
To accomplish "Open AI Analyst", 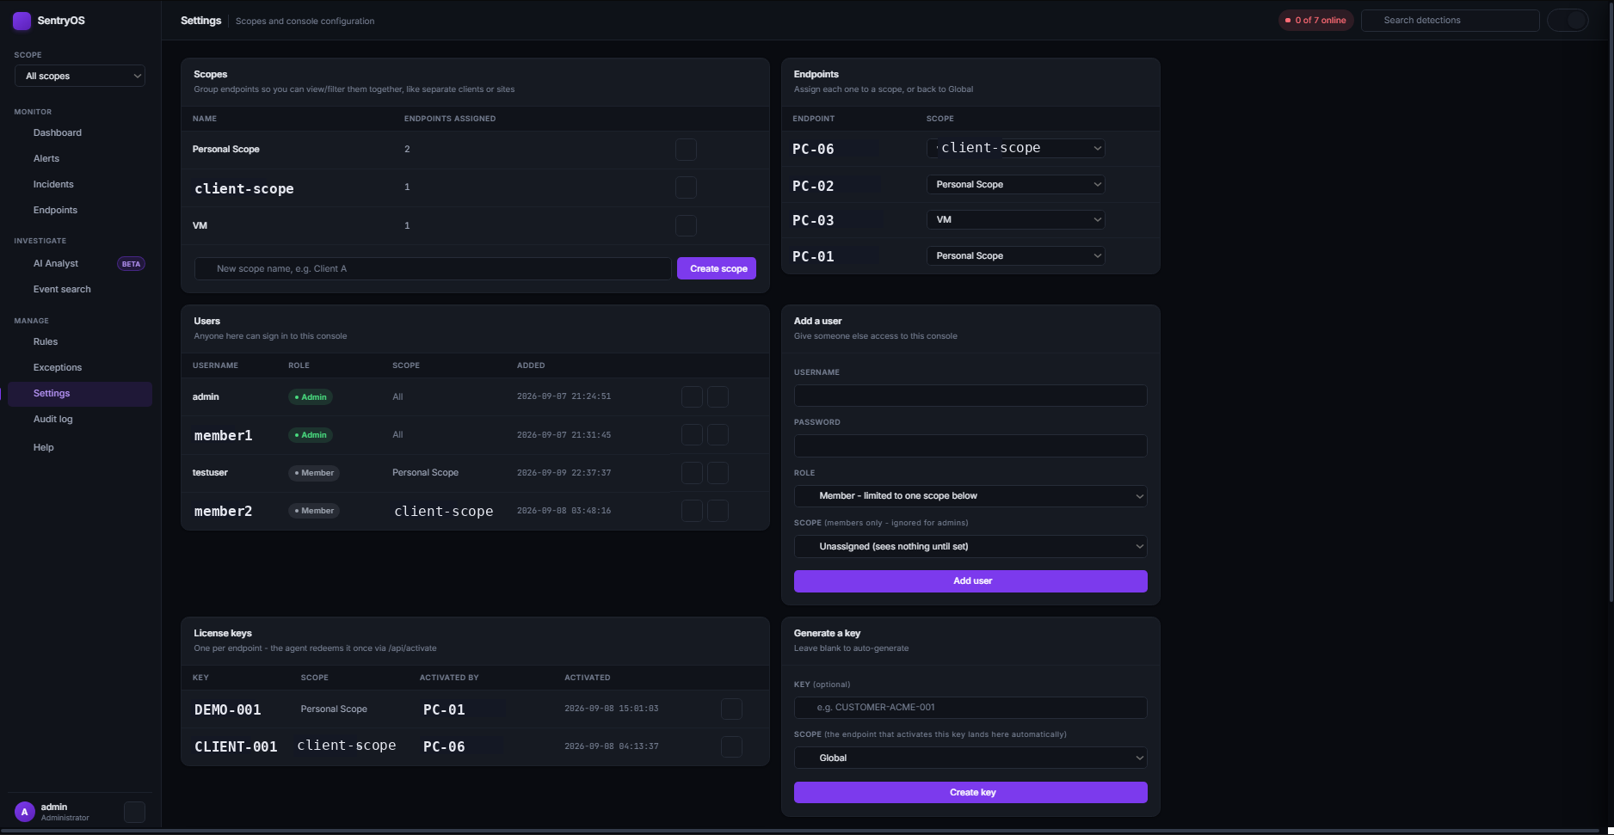I will point(56,263).
